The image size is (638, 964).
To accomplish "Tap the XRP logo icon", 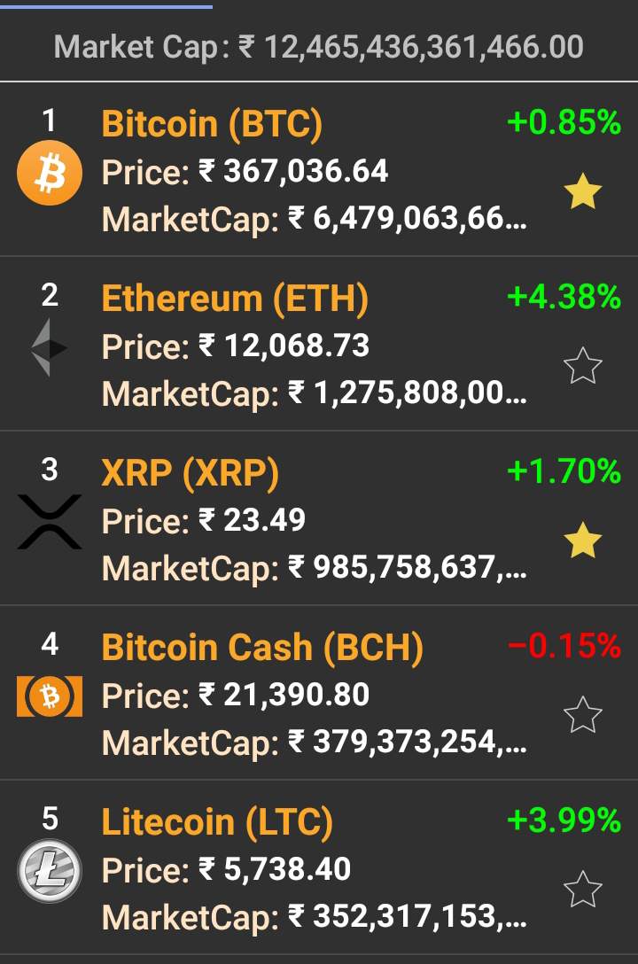I will point(50,522).
